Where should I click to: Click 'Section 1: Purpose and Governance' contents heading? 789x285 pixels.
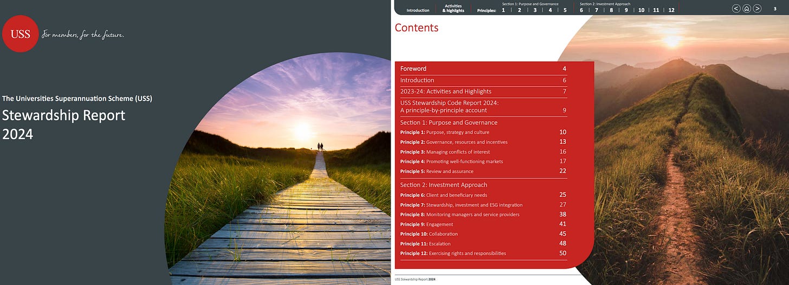pos(449,122)
